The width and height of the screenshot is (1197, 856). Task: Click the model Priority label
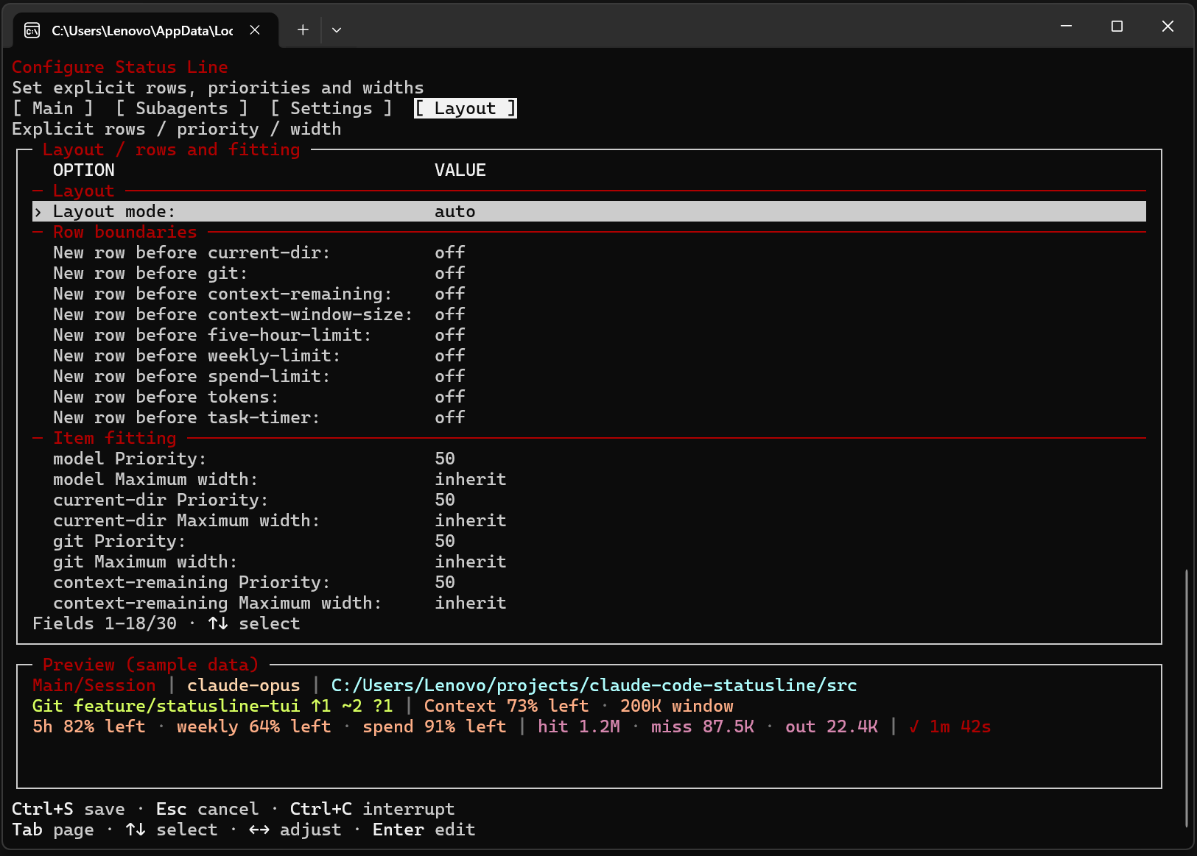(x=130, y=459)
